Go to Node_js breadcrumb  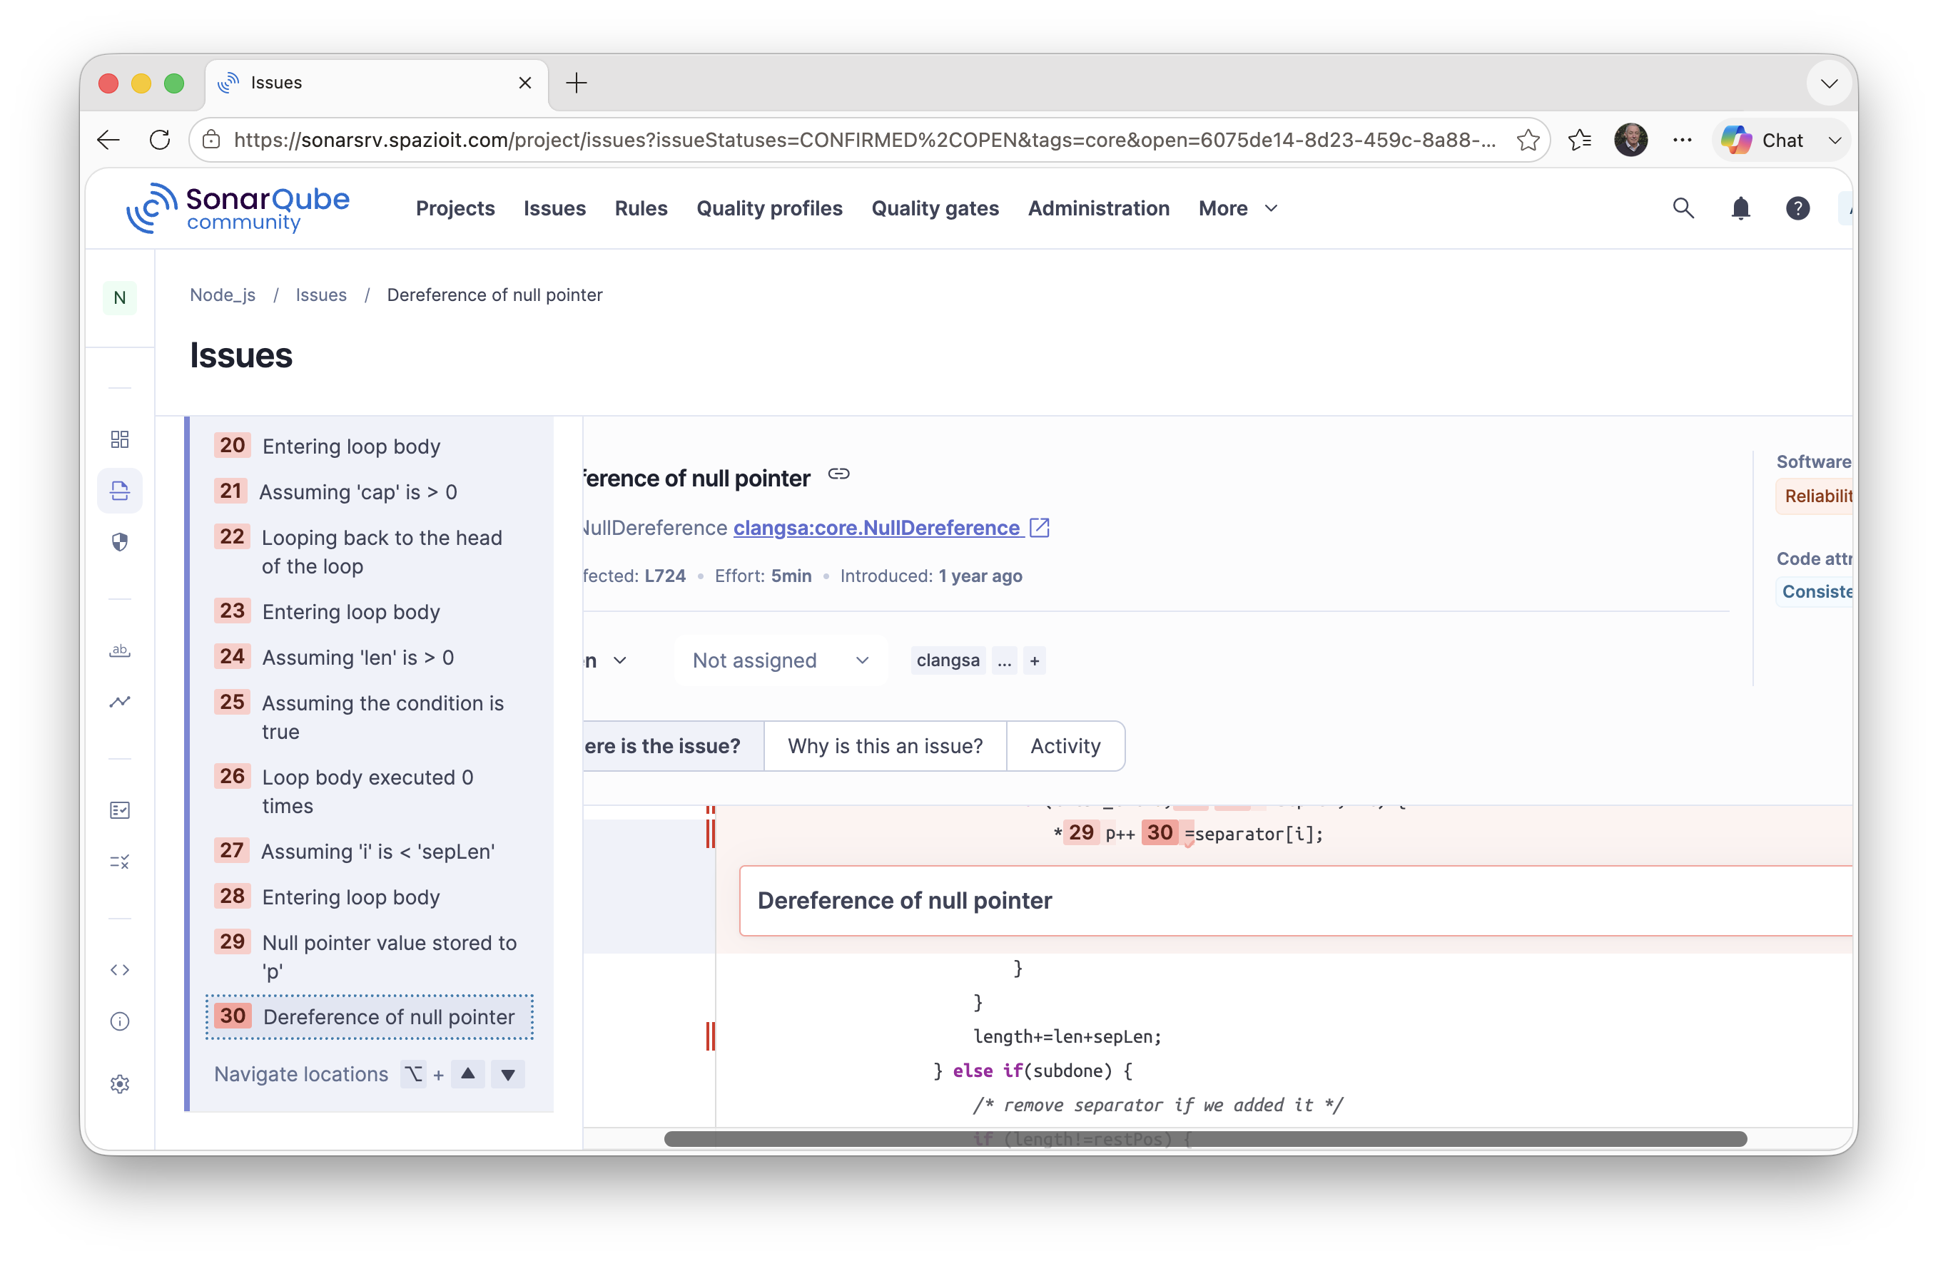[223, 295]
